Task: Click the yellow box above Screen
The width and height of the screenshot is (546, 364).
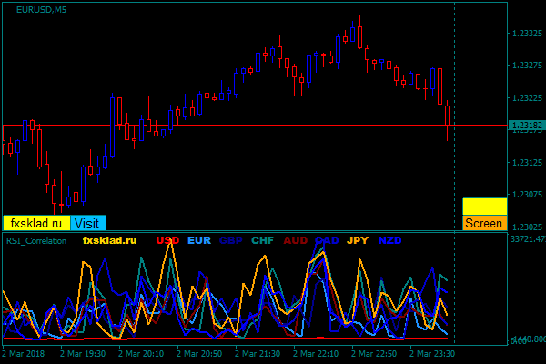Action: 485,207
